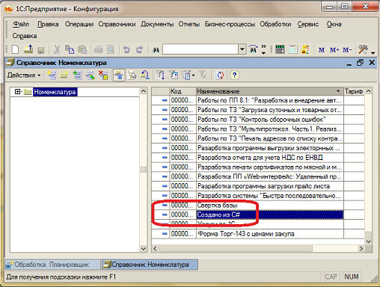Screen dimensions: 380x287
Task: Switch to Справочник Номенклатура bottom tab
Action: 150,265
